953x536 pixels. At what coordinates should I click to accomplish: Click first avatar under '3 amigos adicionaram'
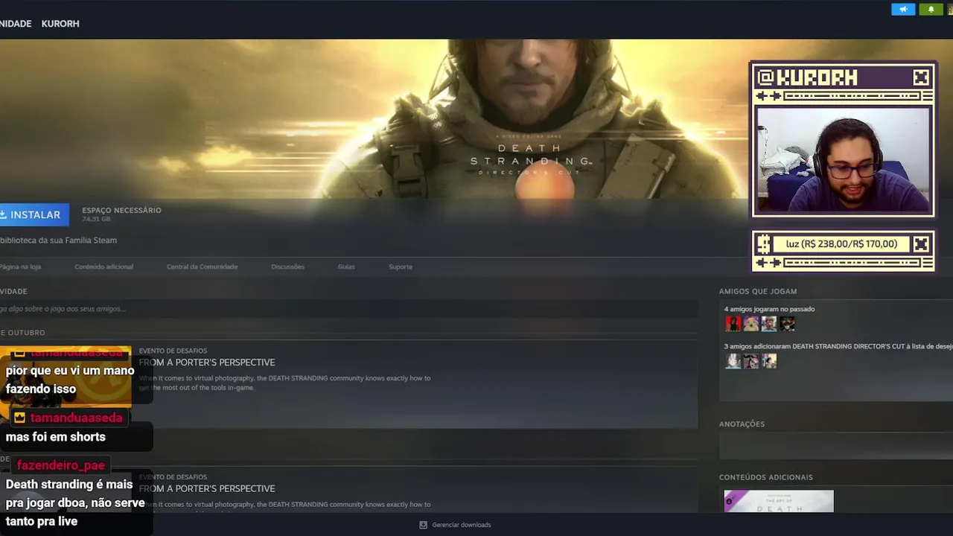(733, 361)
